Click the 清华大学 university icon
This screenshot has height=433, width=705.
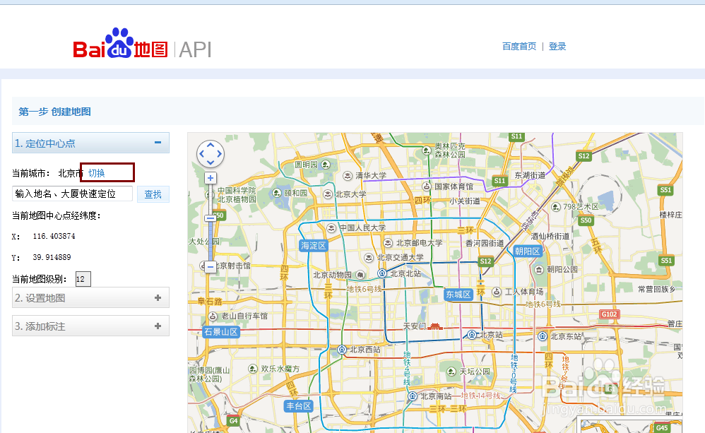[348, 175]
